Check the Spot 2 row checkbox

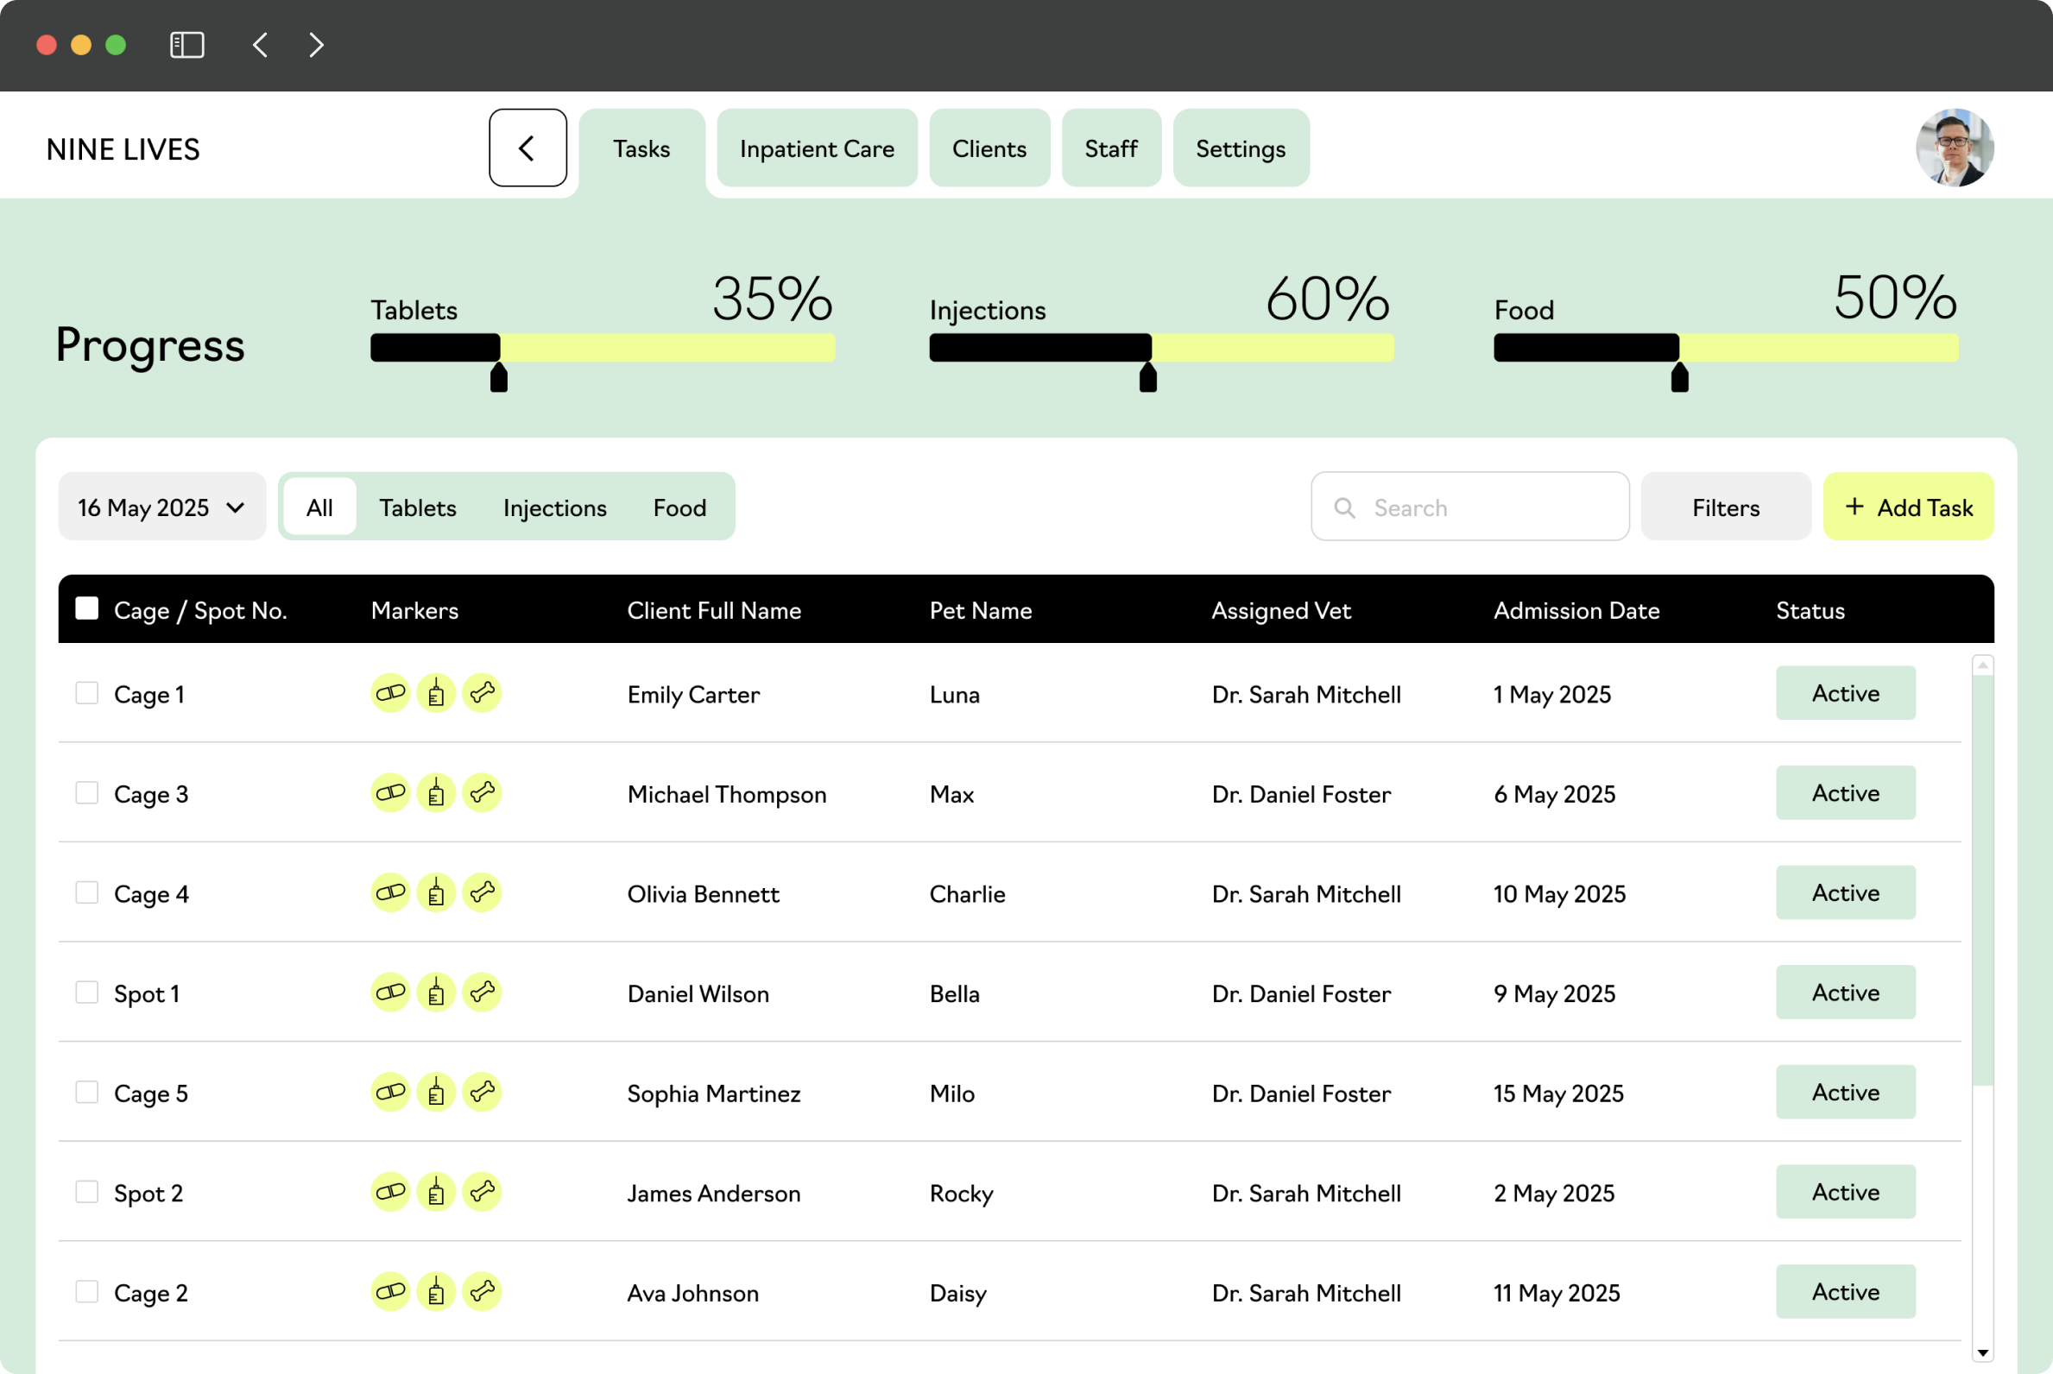tap(87, 1193)
